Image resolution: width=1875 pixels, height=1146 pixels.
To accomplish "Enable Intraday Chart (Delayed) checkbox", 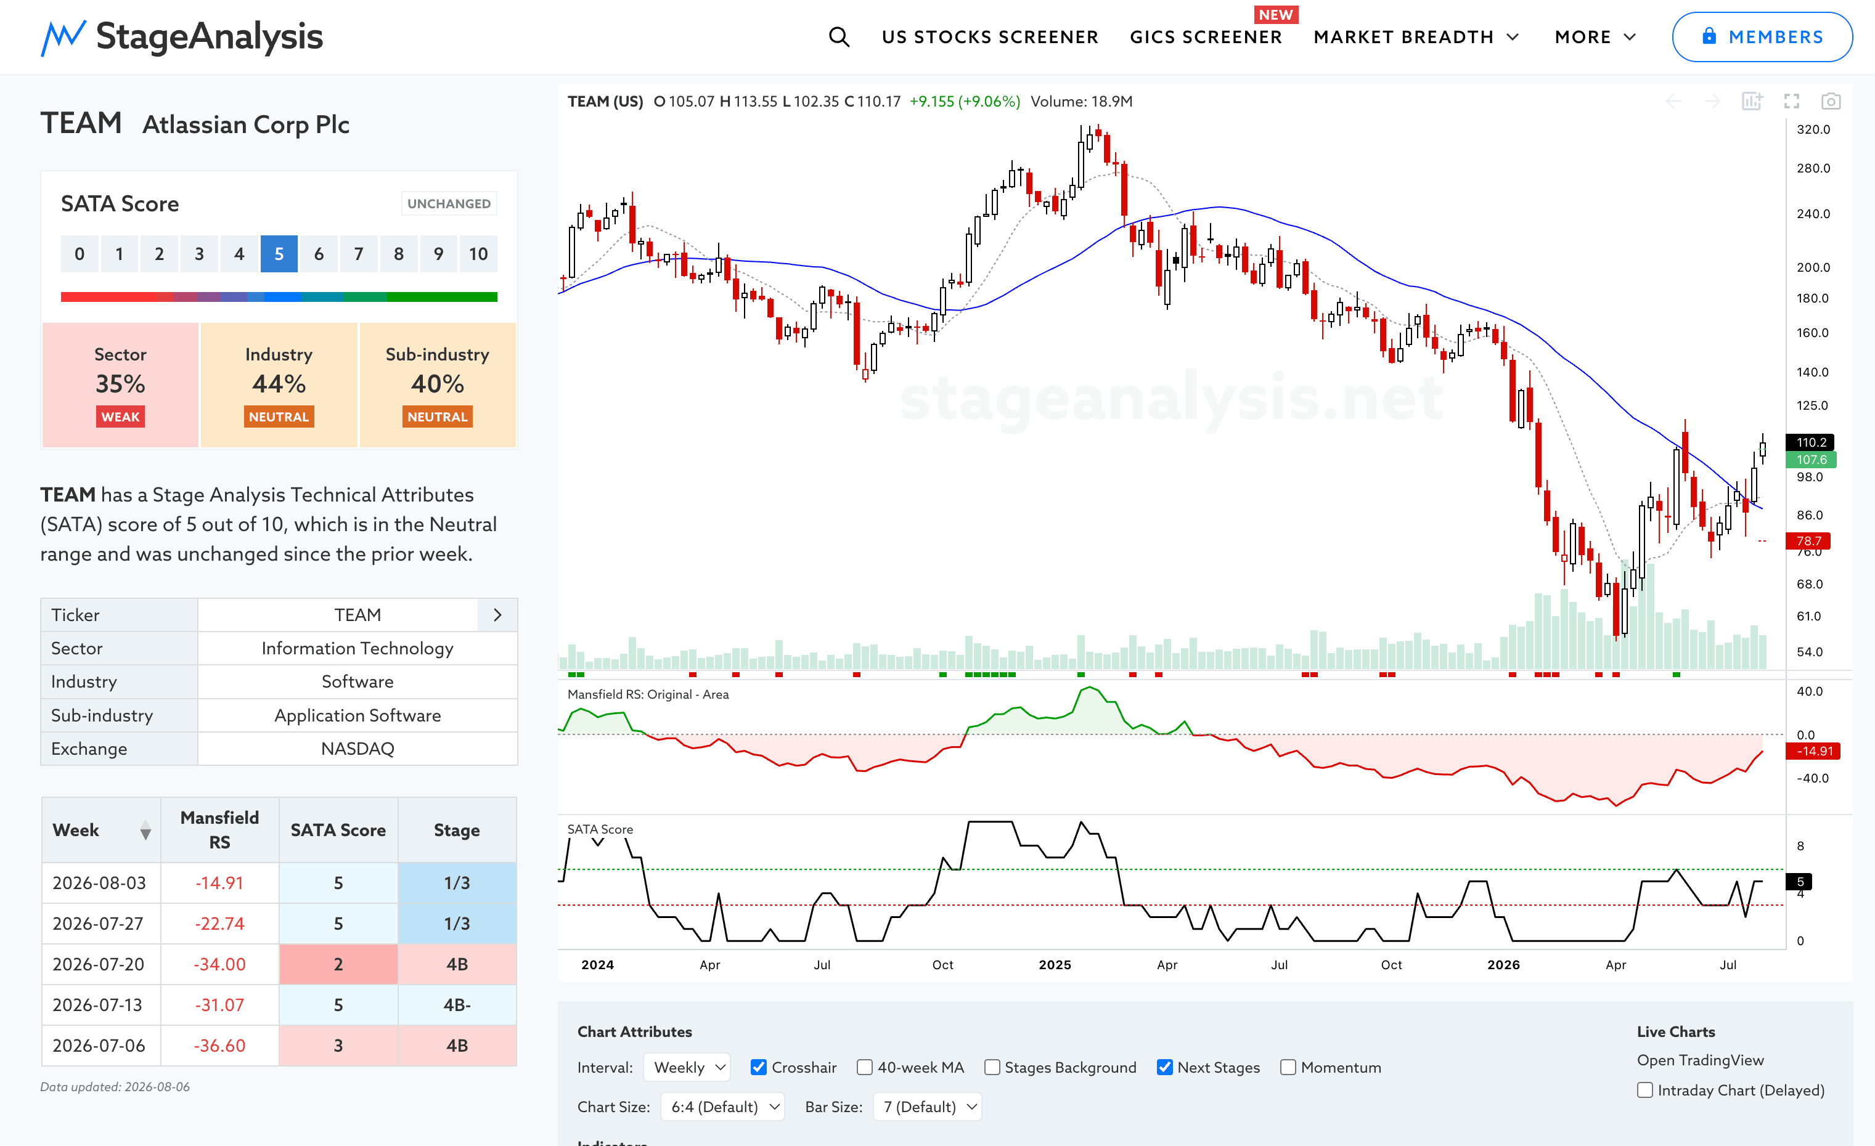I will [x=1645, y=1090].
